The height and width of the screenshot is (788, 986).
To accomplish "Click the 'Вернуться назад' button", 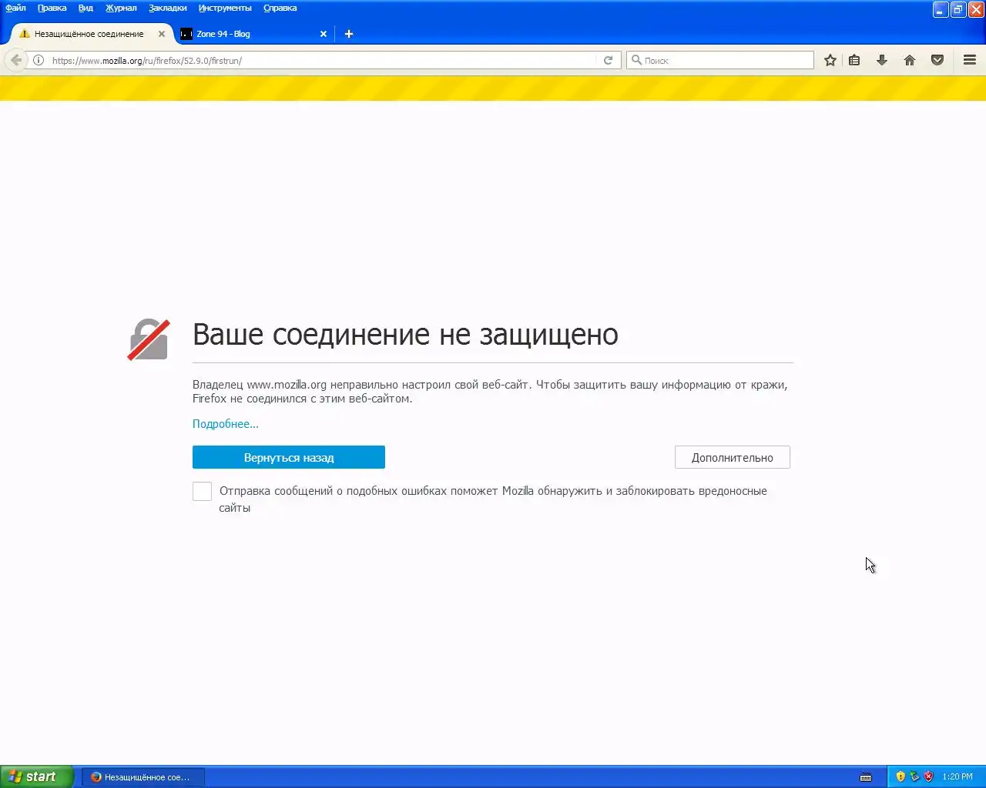I will pyautogui.click(x=289, y=457).
